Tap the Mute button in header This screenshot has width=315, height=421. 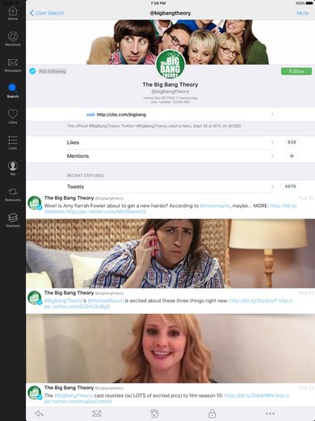click(x=303, y=13)
